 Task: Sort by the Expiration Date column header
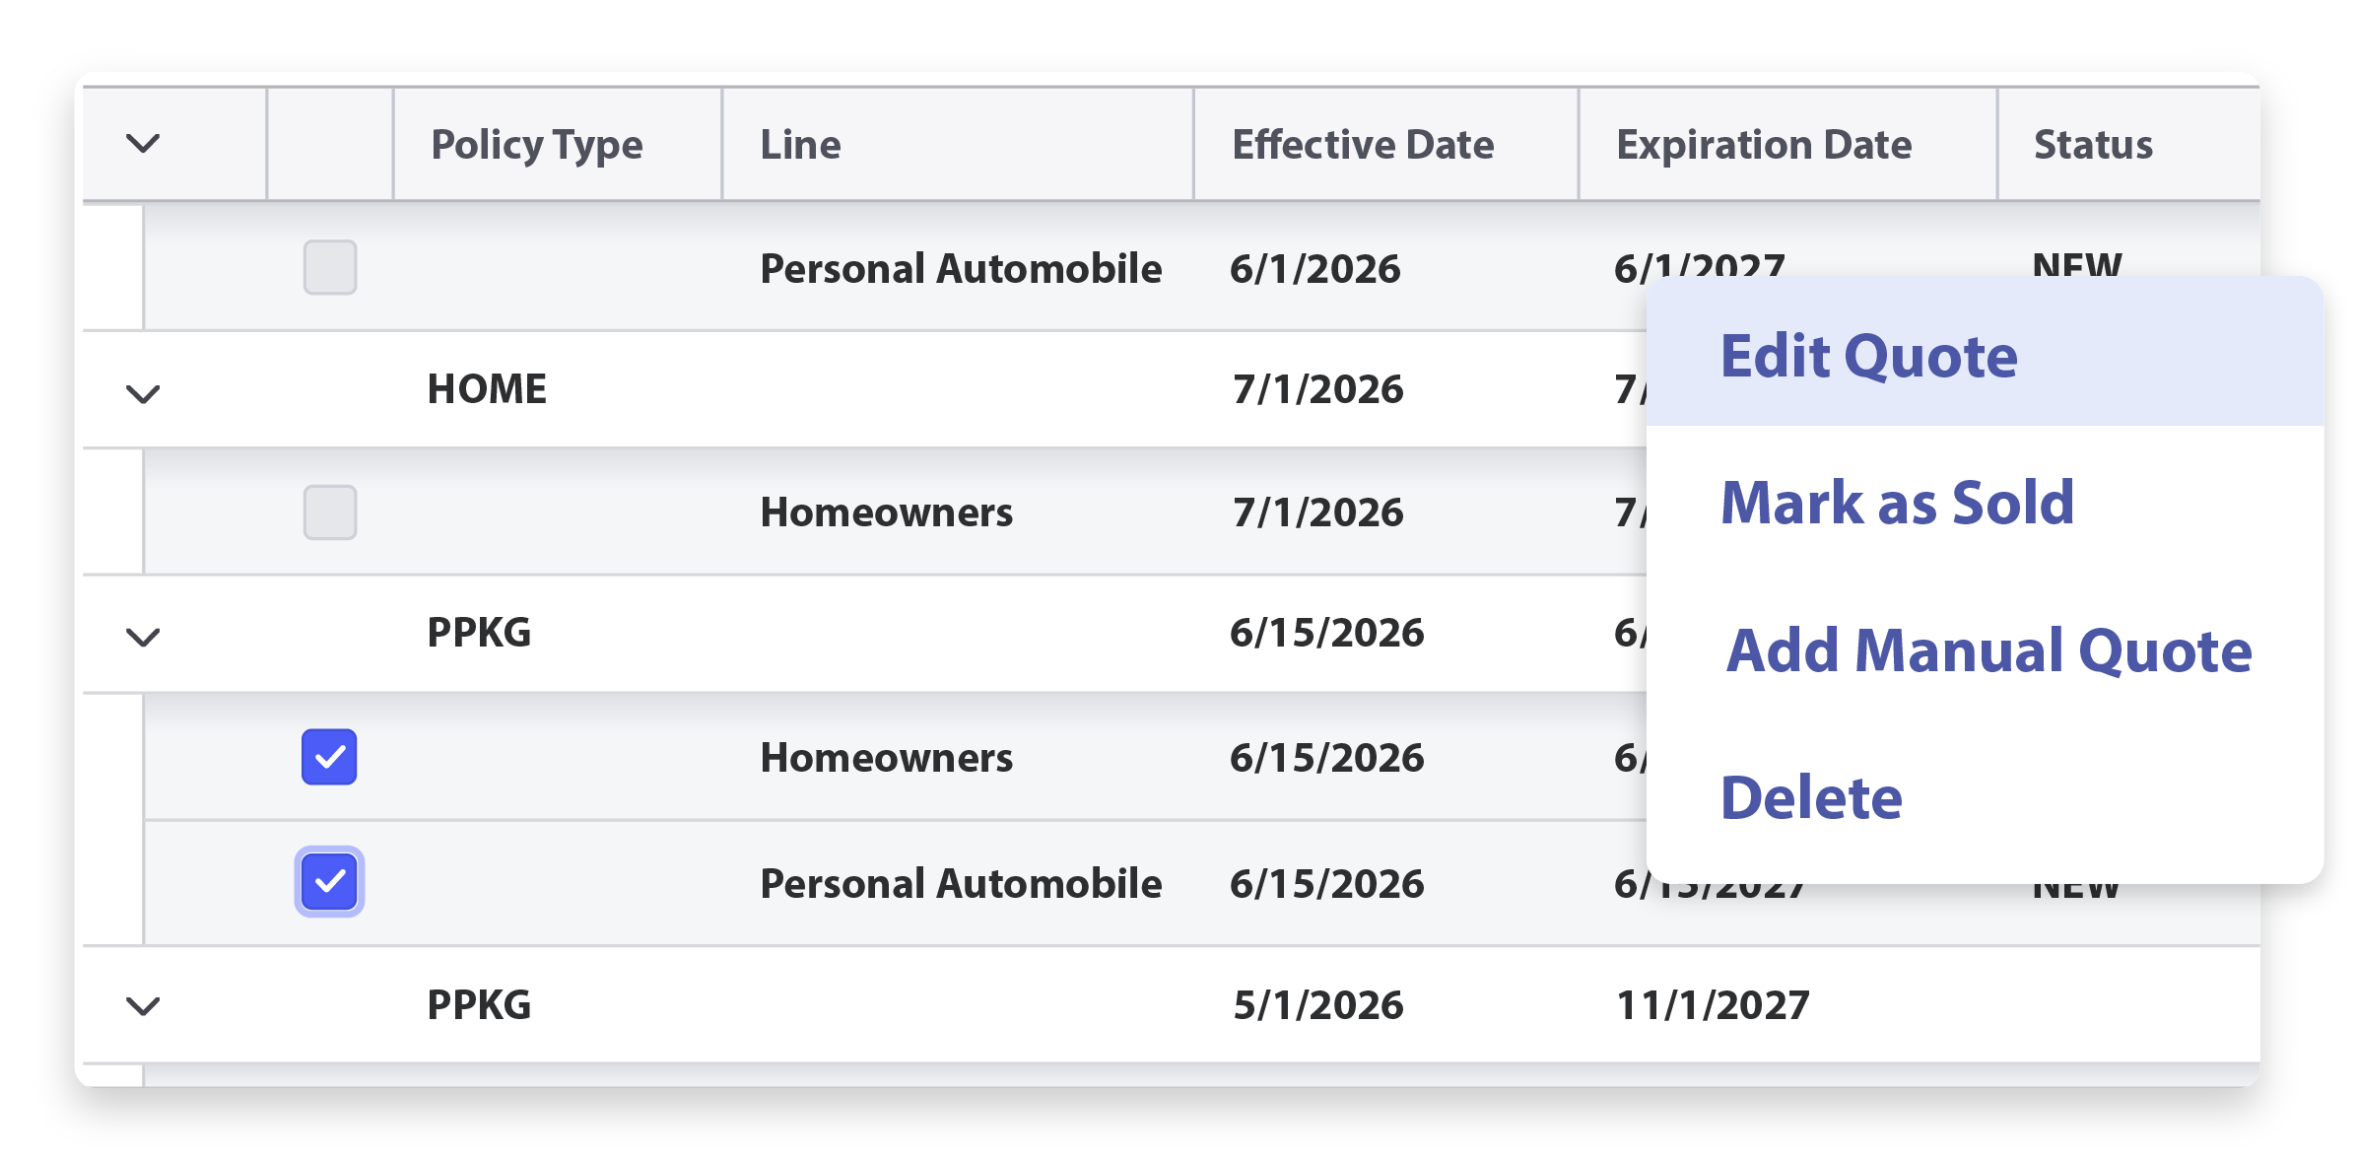point(1764,145)
